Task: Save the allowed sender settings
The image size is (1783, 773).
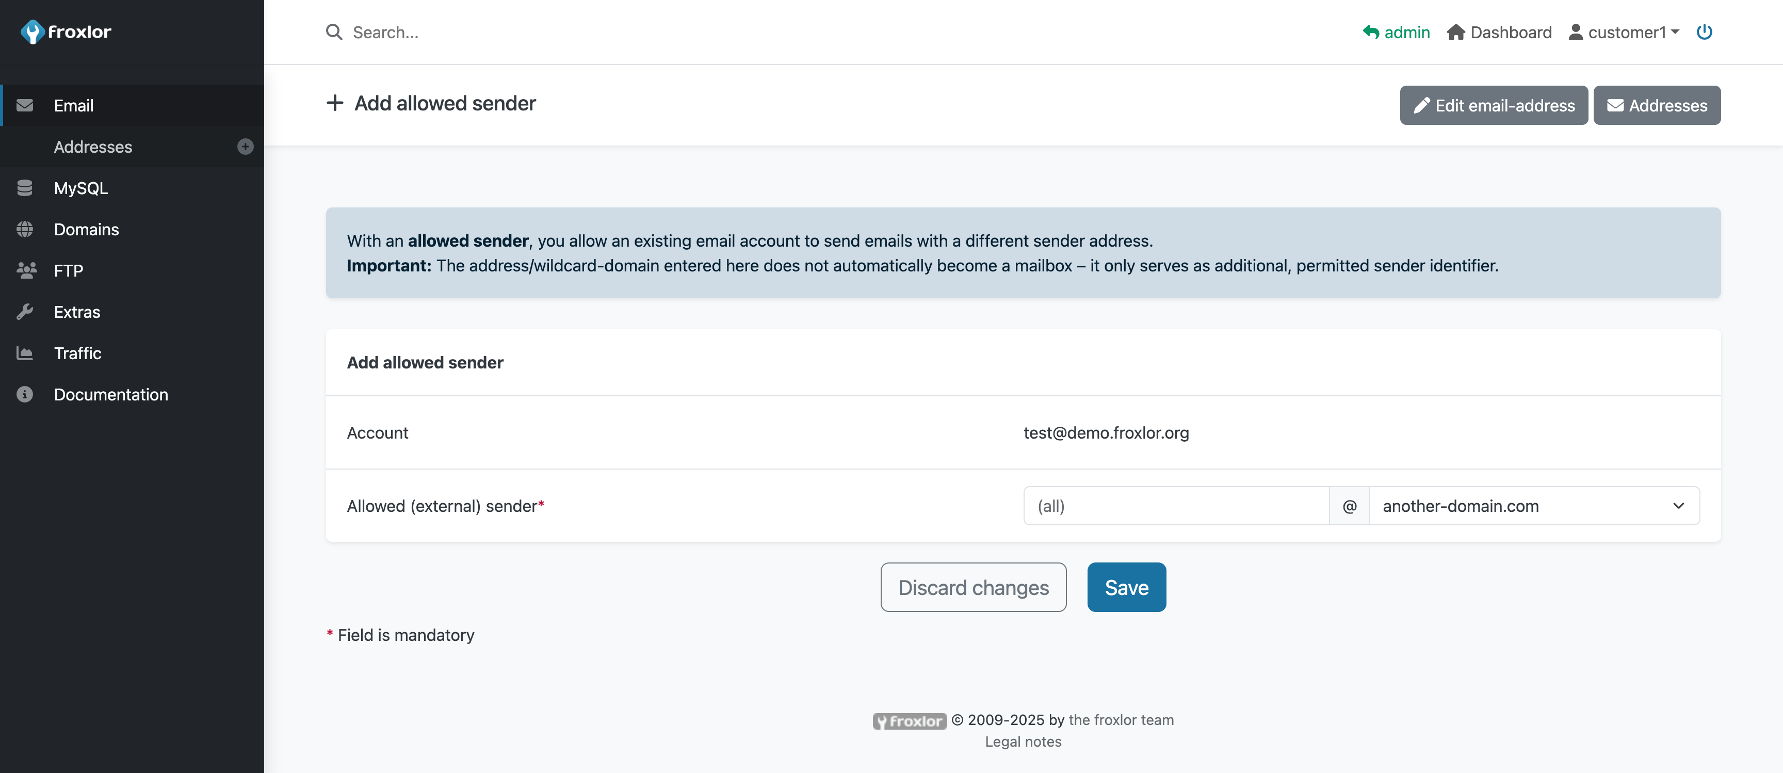Action: pyautogui.click(x=1126, y=587)
